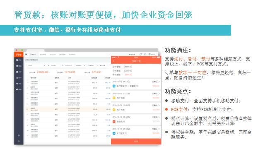Viewport: 265px width, 149px height.
Task: Click the Alipay icon on the 2016-10-14 record
Action: click(x=114, y=133)
